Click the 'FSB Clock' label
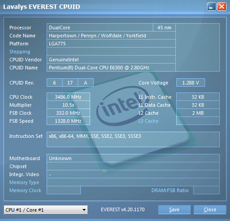 [20, 113]
